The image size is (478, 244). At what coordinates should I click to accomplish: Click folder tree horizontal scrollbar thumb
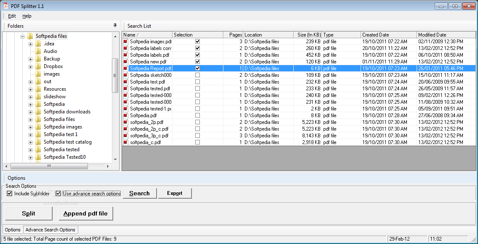(x=49, y=166)
